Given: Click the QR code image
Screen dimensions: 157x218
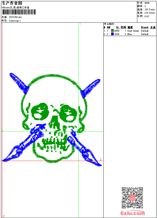Looking at the screenshot, I should 132,197.
